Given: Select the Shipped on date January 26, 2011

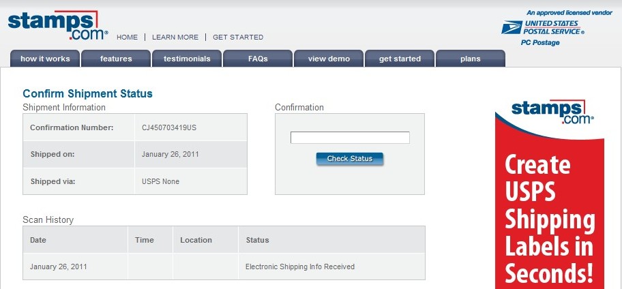Looking at the screenshot, I should [x=171, y=154].
